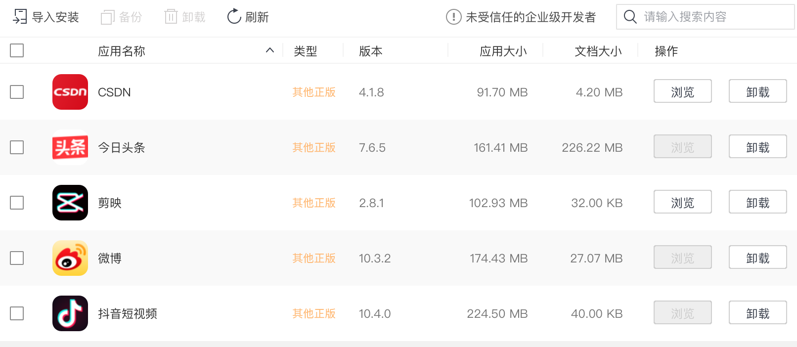
Task: Click the 微博 app icon
Action: point(70,258)
